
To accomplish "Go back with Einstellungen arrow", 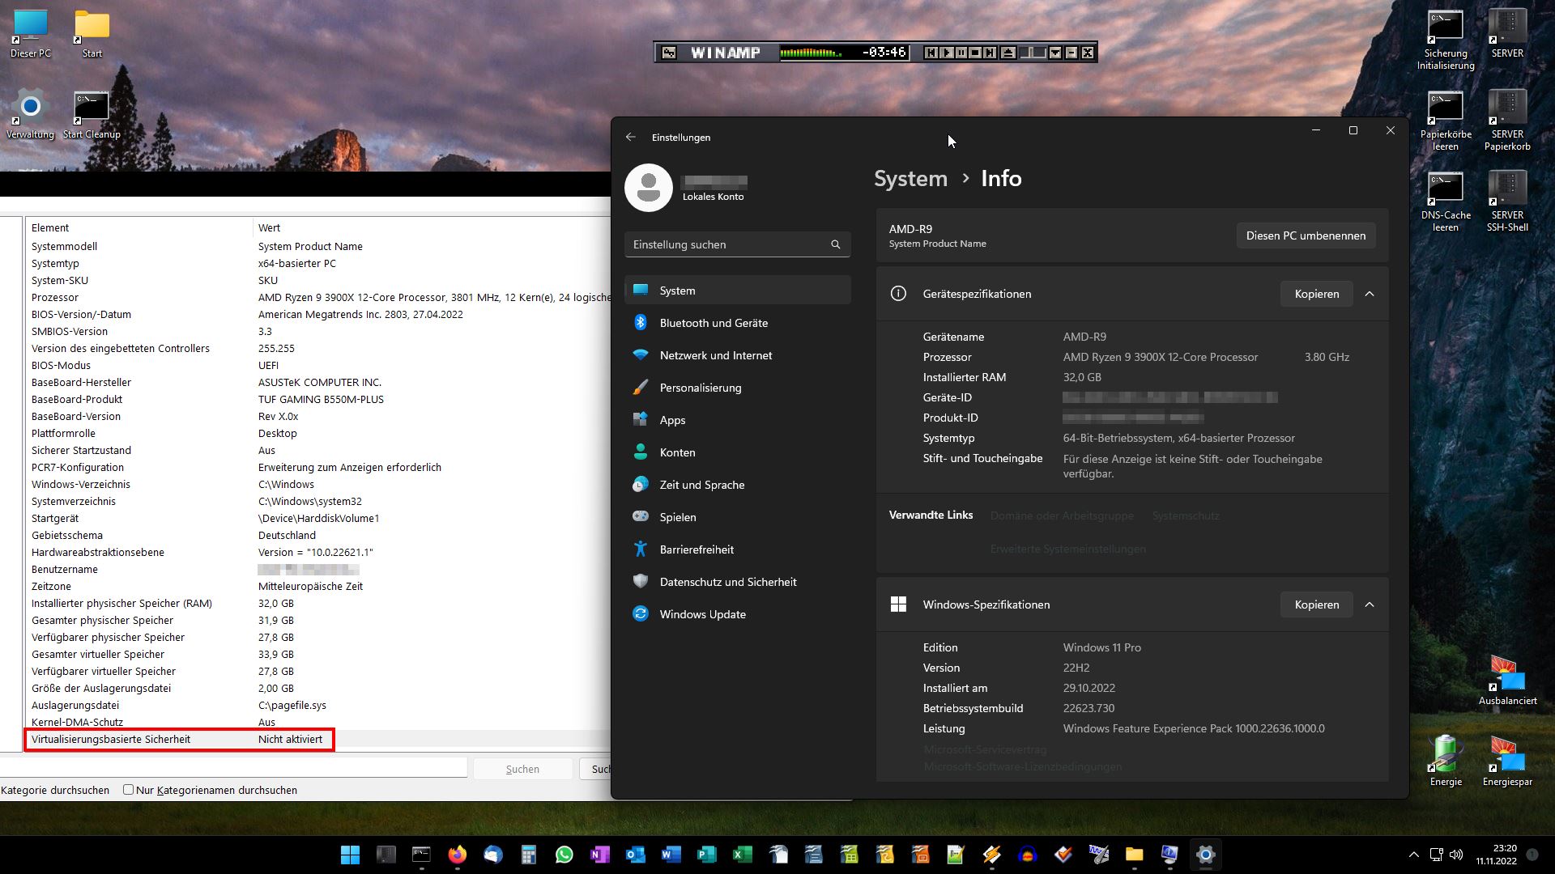I will click(x=631, y=138).
